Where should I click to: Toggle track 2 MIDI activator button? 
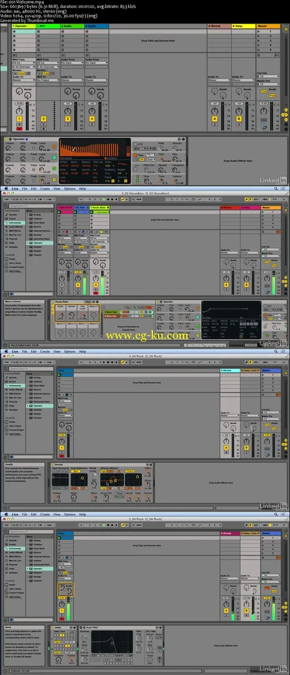pyautogui.click(x=43, y=118)
